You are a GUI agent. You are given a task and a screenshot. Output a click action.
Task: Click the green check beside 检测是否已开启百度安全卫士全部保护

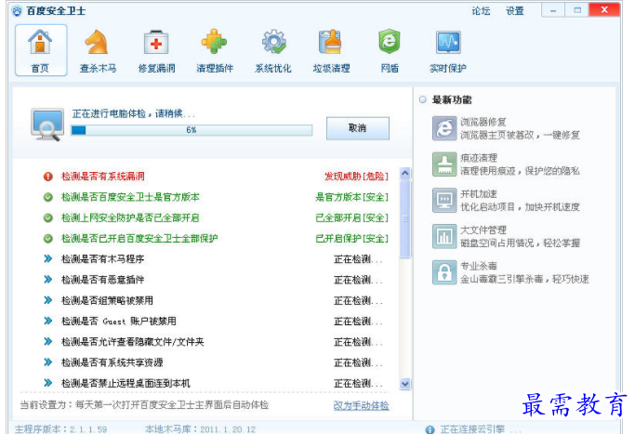tap(48, 239)
